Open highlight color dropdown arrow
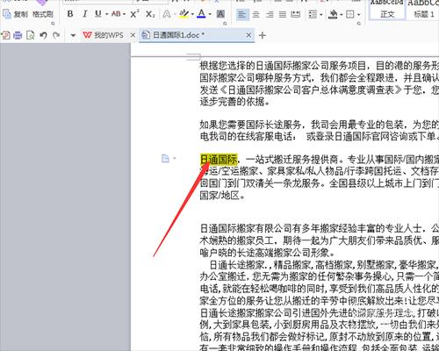This screenshot has width=439, height=351. [192, 14]
